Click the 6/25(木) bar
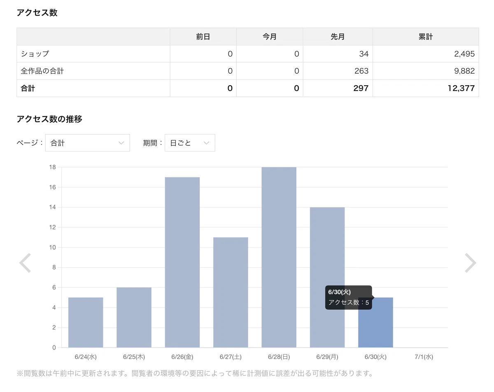This screenshot has width=494, height=392. pyautogui.click(x=134, y=317)
